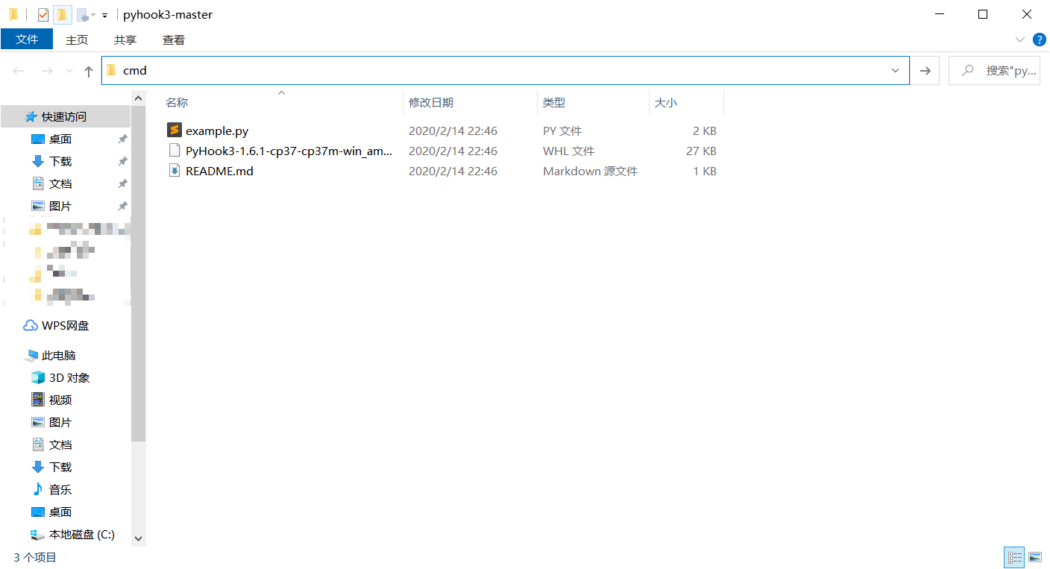Viewport: 1050px width, 569px height.
Task: Sort by the 修改日期 column header
Action: tap(431, 103)
